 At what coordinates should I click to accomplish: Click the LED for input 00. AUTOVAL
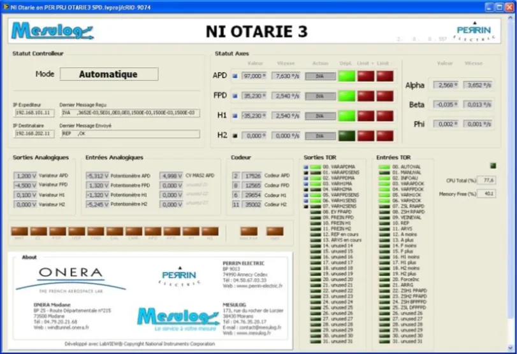click(384, 167)
